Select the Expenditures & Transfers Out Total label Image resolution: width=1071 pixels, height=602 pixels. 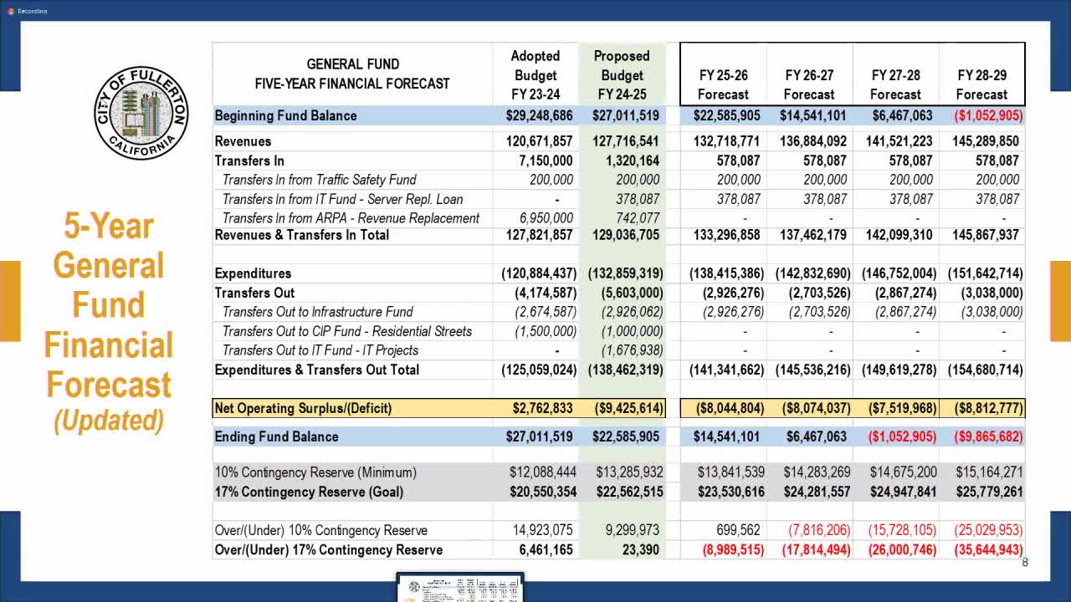coord(316,370)
